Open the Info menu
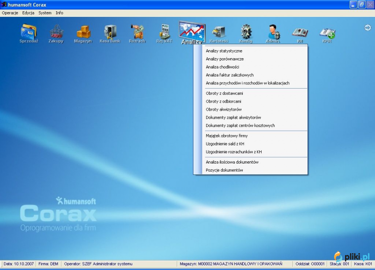 60,13
